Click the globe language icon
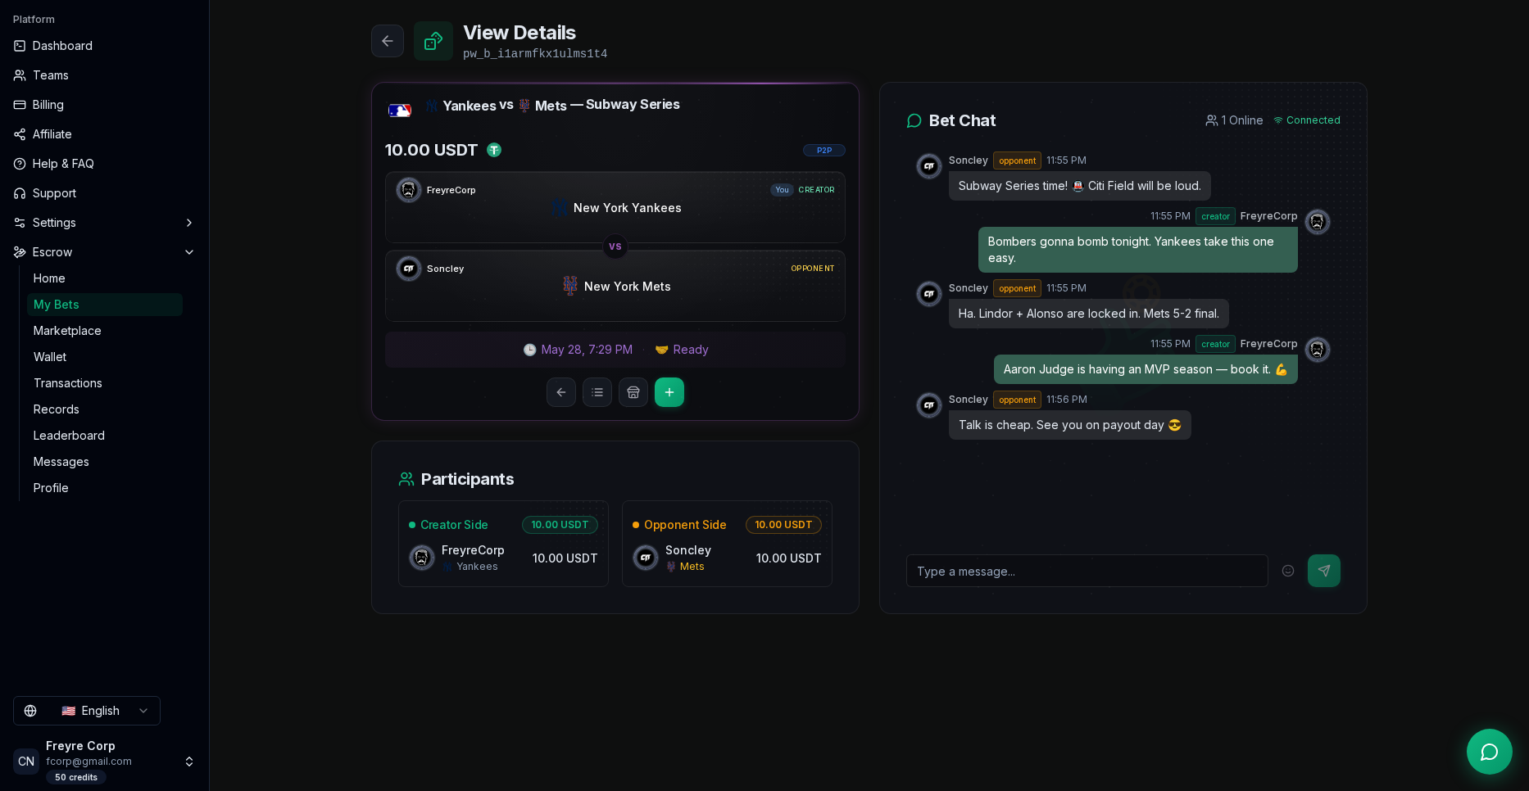This screenshot has width=1529, height=791. 30,711
